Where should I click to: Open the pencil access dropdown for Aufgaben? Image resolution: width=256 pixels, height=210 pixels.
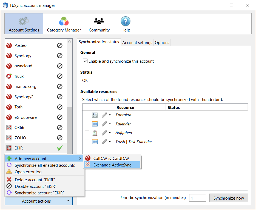[106, 133]
